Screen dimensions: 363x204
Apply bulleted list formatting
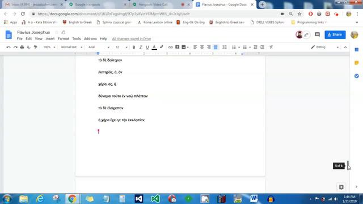[x=244, y=47]
